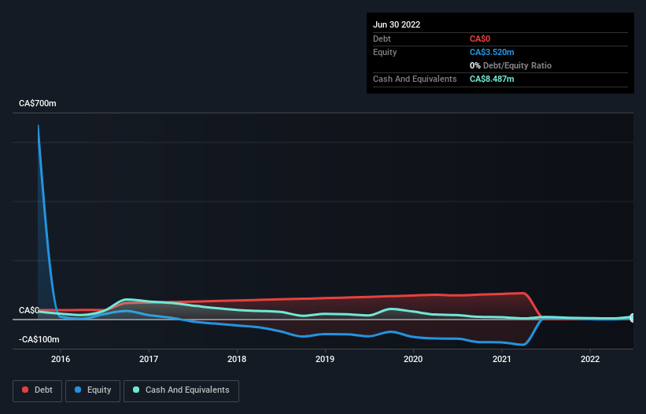Click the CA$0 y-axis label
Screen dimensions: 646x414
coord(29,310)
